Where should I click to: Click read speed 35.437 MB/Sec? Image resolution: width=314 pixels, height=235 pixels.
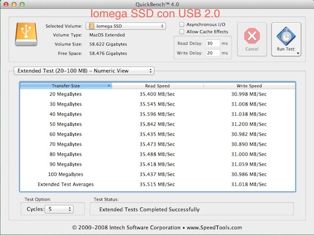tap(157, 174)
